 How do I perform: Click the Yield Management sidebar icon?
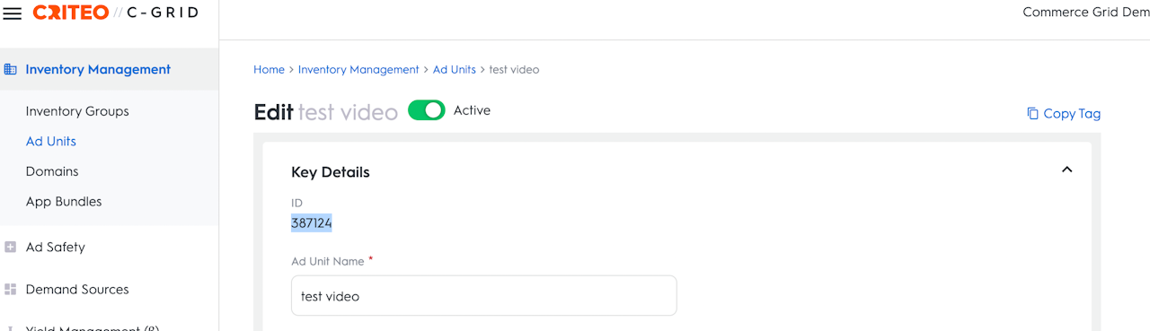(x=11, y=328)
